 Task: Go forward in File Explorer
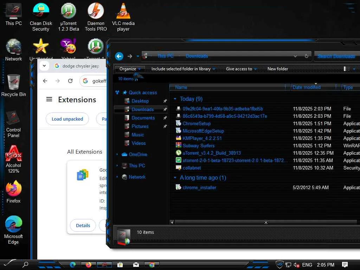pyautogui.click(x=130, y=56)
